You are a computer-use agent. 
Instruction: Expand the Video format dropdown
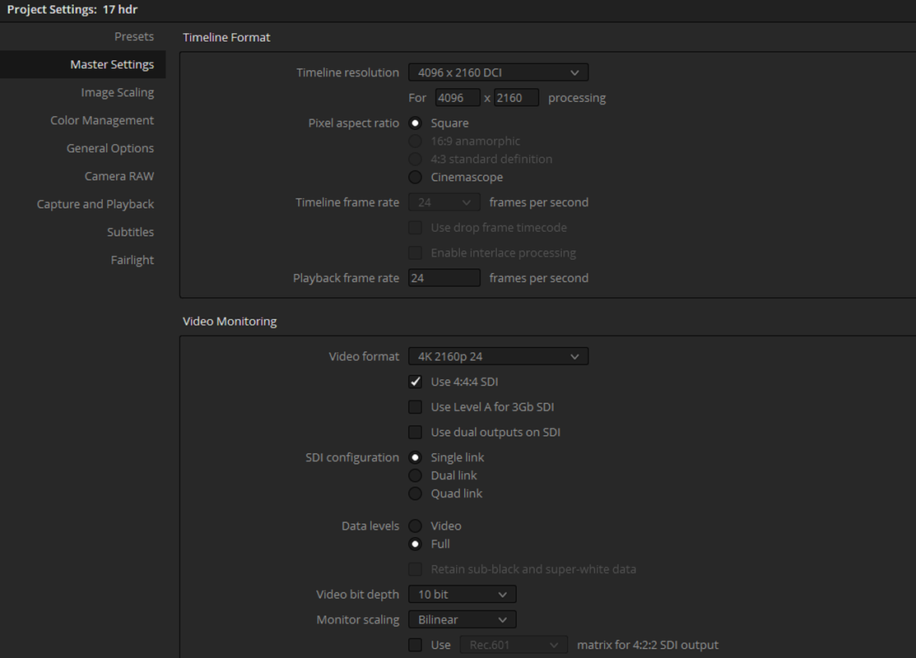coord(498,356)
